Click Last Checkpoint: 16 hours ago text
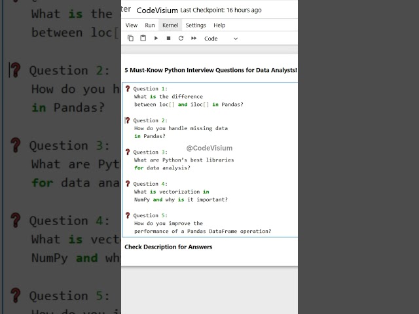The height and width of the screenshot is (314, 419). [x=221, y=10]
